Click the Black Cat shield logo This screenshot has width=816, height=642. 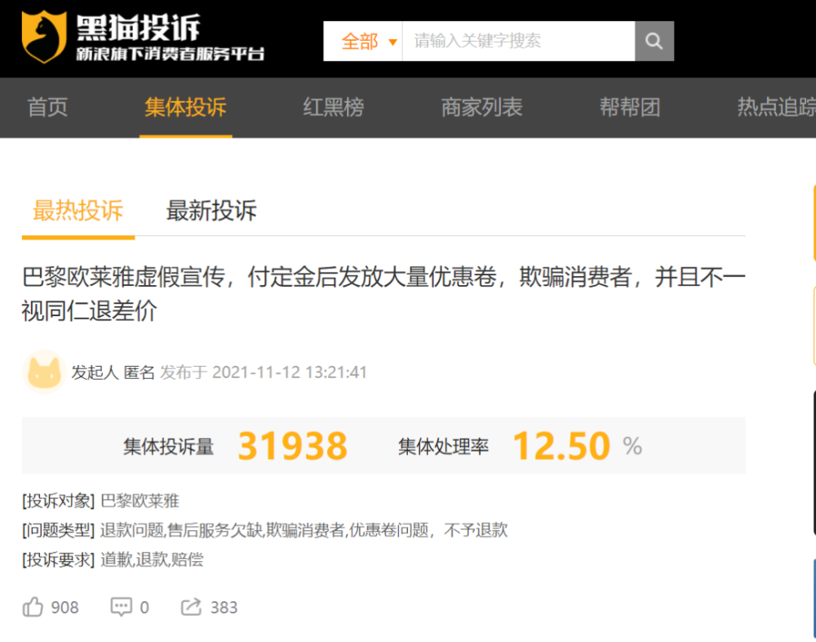(x=44, y=37)
